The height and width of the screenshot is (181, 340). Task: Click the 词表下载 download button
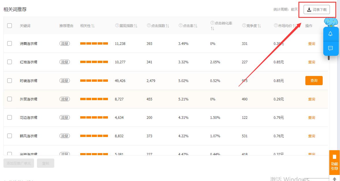tap(317, 9)
